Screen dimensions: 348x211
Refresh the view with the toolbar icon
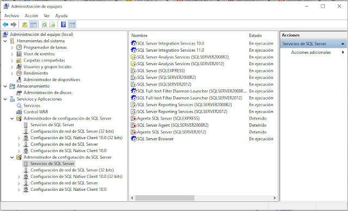45,24
